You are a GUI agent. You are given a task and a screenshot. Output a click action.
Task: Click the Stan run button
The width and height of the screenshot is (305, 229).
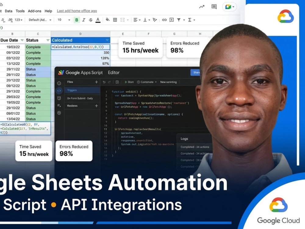click(129, 82)
